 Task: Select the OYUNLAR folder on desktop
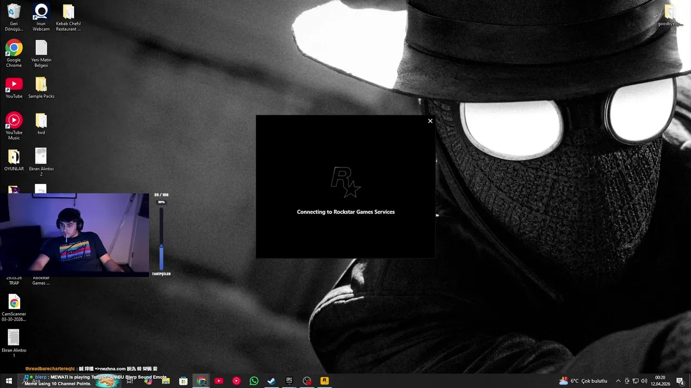(x=14, y=160)
